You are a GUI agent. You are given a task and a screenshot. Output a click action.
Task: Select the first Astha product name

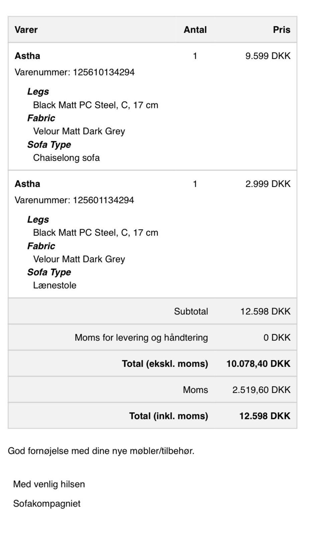[27, 56]
